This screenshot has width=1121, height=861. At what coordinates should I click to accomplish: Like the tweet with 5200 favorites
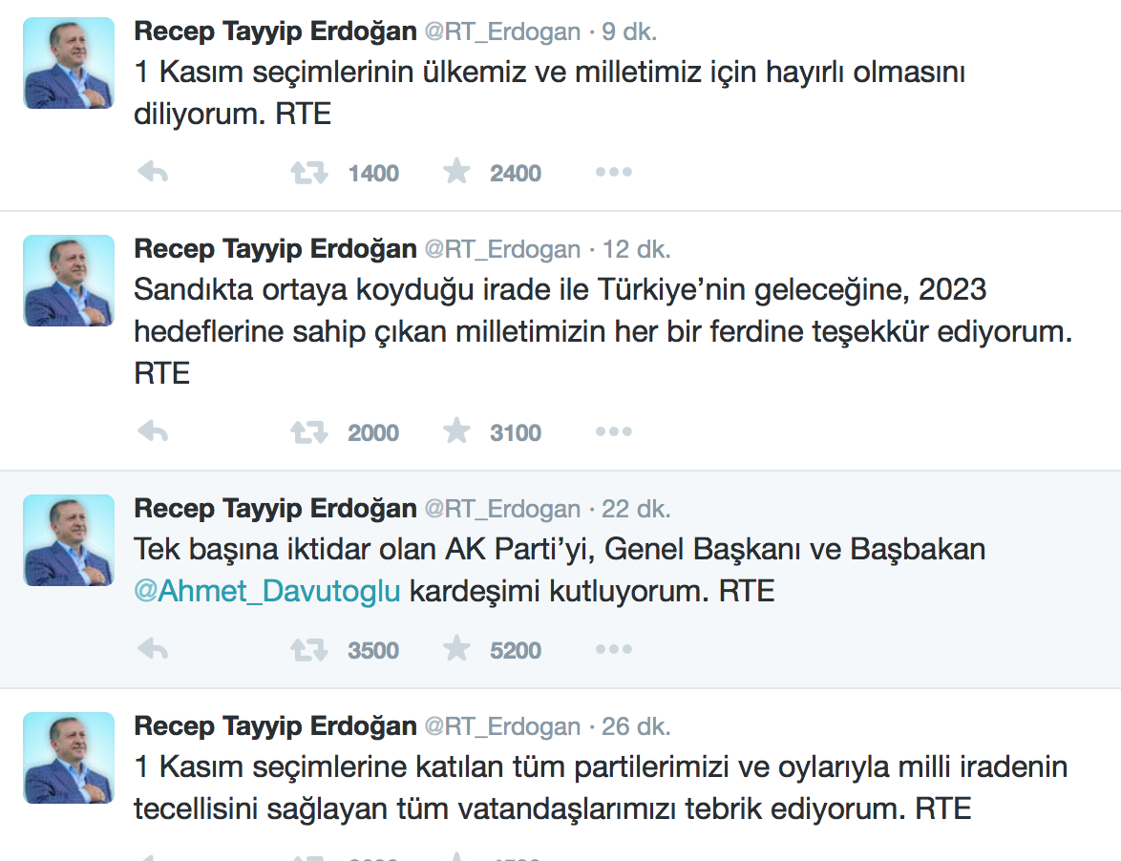[x=457, y=649]
